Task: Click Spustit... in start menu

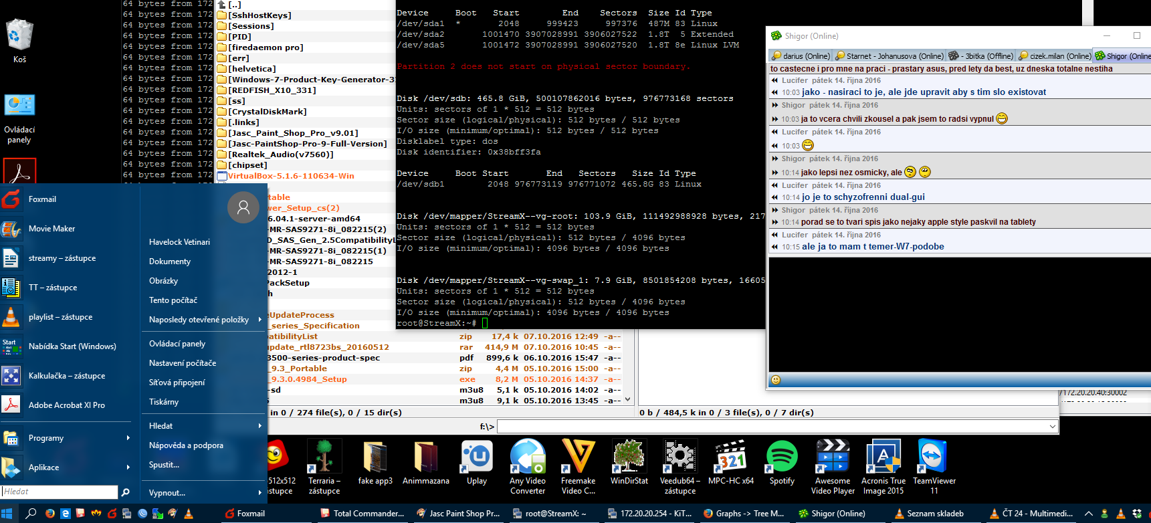Action: pyautogui.click(x=164, y=465)
